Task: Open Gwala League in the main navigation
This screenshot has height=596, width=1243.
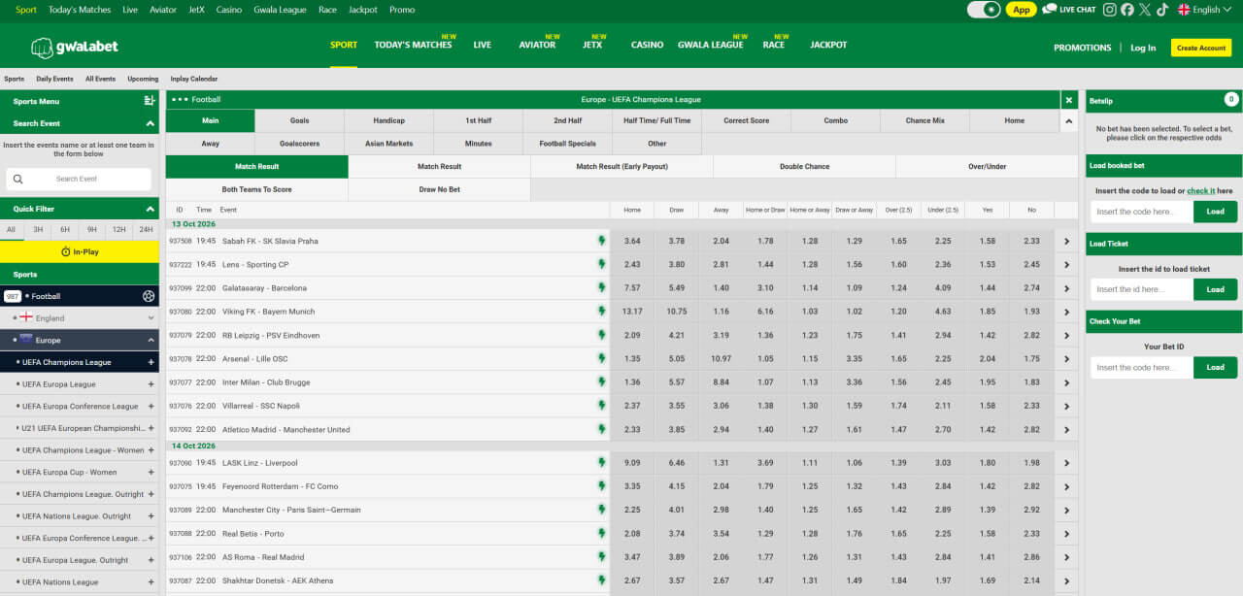Action: 711,45
